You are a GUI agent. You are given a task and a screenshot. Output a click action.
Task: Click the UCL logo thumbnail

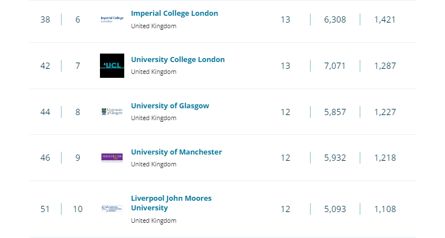(x=112, y=65)
